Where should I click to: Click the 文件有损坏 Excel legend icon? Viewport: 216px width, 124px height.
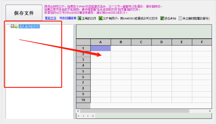click(x=101, y=18)
